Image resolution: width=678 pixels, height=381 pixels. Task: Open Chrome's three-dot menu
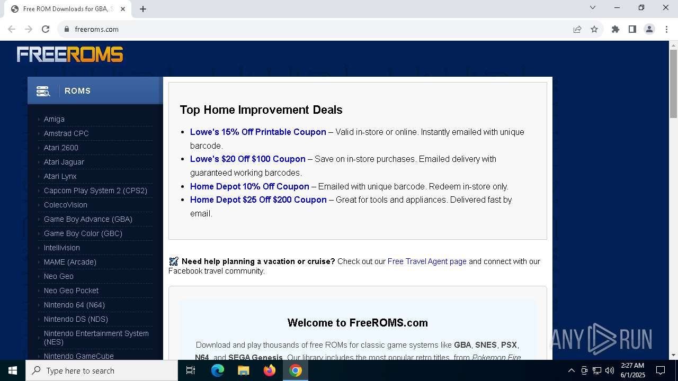point(666,29)
